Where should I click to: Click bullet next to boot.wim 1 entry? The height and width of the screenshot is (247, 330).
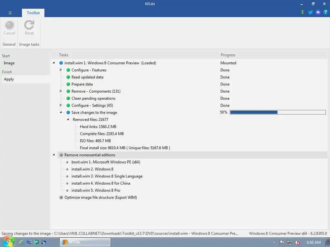(67, 162)
